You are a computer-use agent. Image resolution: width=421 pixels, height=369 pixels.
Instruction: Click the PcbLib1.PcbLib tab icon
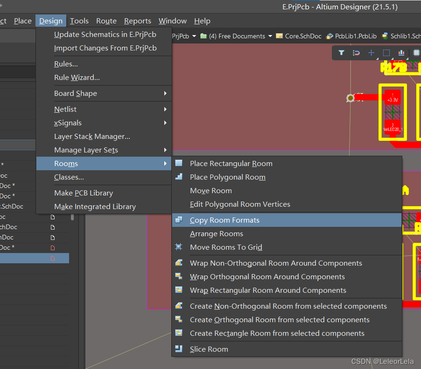(330, 36)
